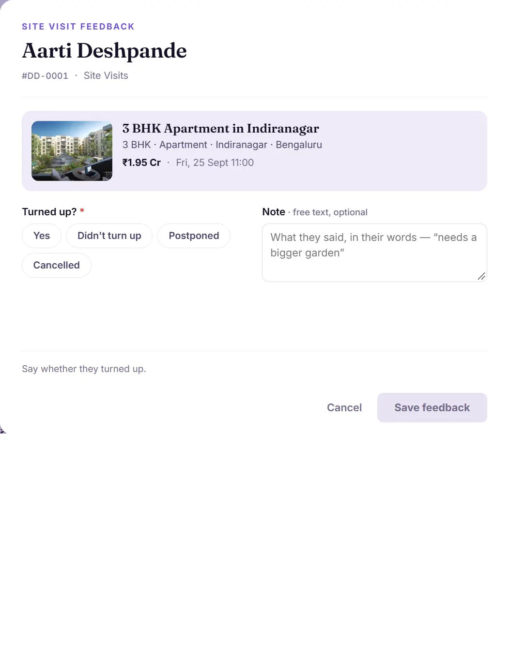
Task: Open the apartment property thumbnail image
Action: (72, 151)
